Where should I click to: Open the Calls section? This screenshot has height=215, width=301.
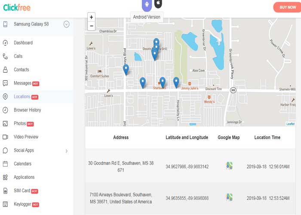click(18, 56)
